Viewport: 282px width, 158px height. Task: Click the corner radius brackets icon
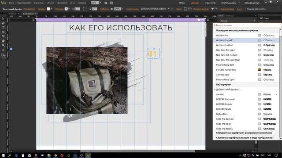click(x=85, y=9)
